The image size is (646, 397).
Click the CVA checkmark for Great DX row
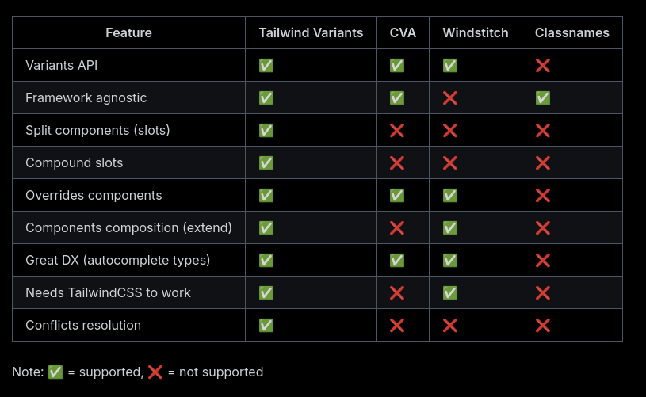click(397, 261)
